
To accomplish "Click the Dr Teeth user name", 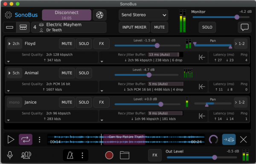I will (x=54, y=30).
